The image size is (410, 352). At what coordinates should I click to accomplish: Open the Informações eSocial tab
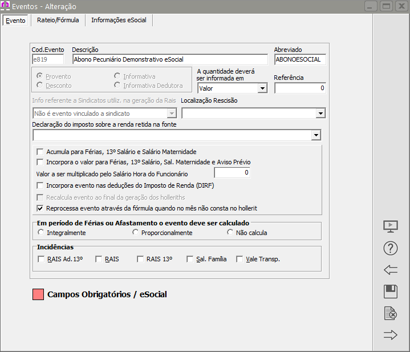119,20
